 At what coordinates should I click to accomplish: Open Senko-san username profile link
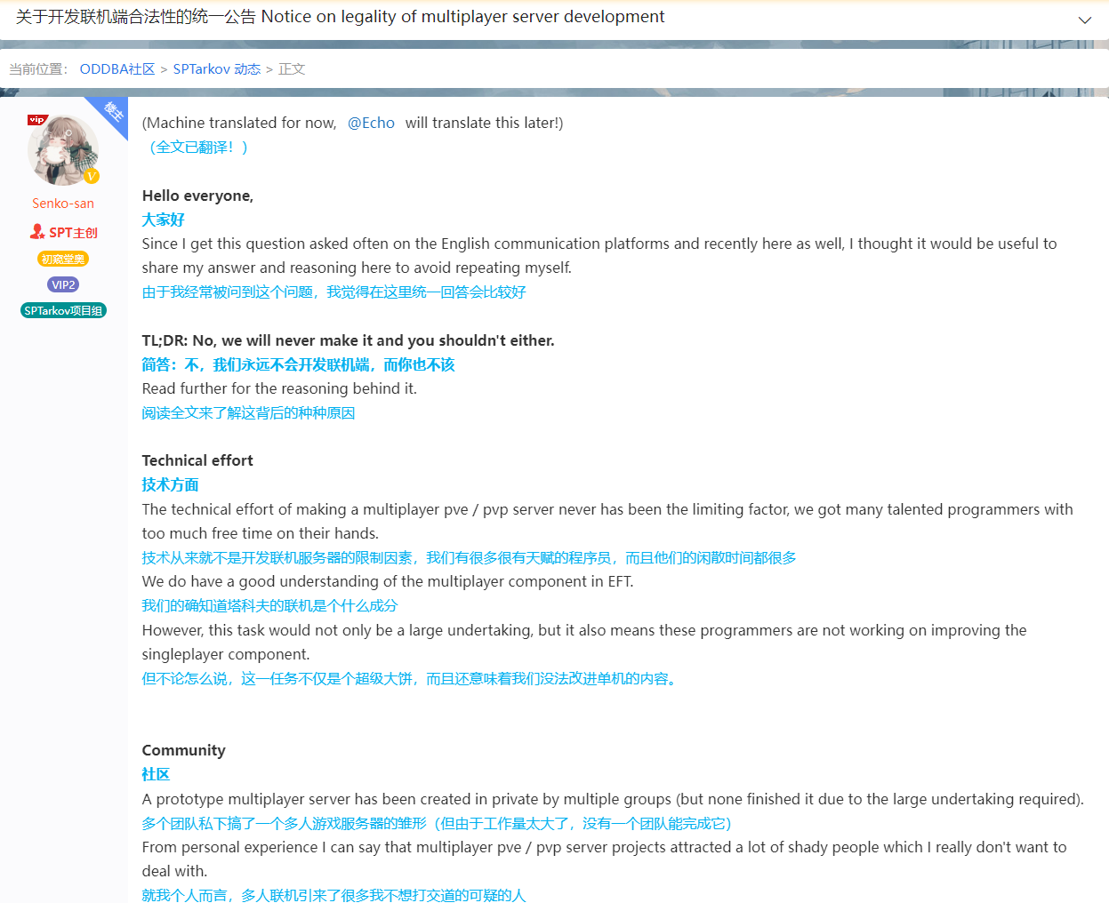[x=63, y=204]
